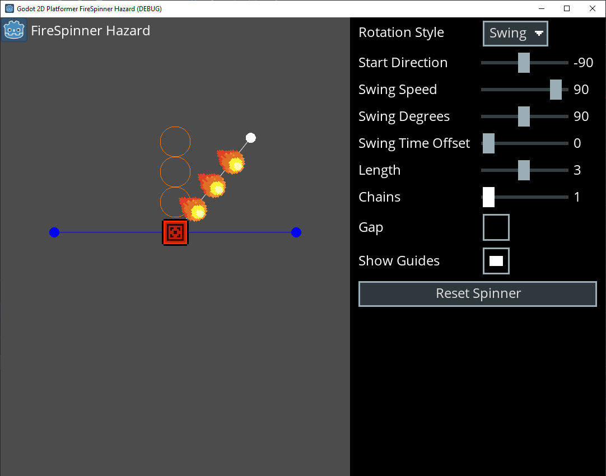The height and width of the screenshot is (476, 606).
Task: Click the white pivot handle dot
Action: [250, 137]
